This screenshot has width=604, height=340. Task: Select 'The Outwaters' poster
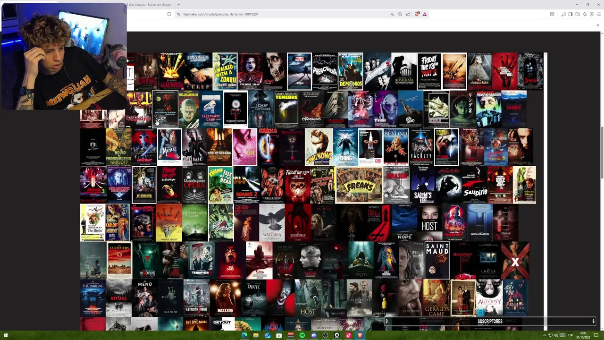click(119, 260)
